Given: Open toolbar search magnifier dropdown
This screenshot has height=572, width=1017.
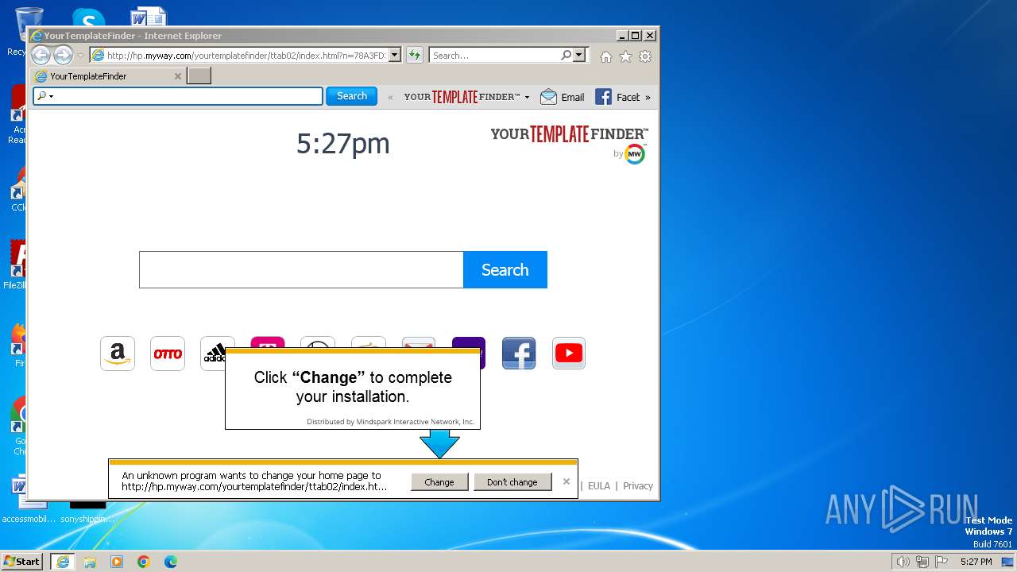Looking at the screenshot, I should (x=45, y=96).
